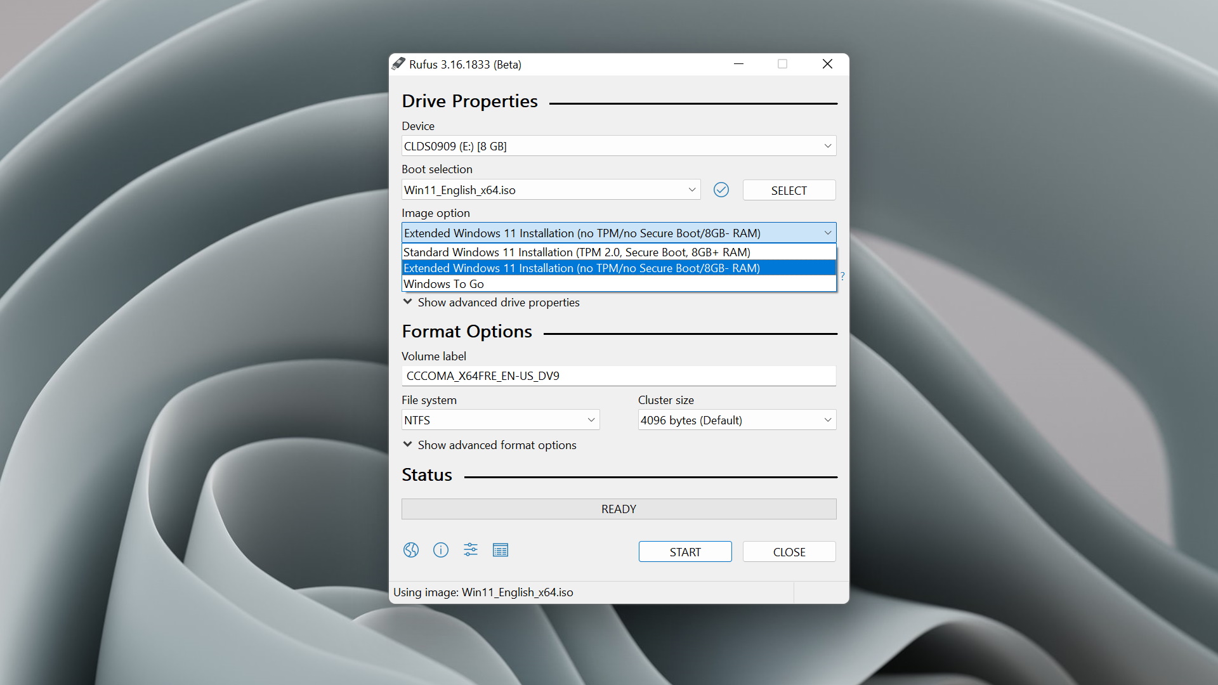Click the READY status progress bar
This screenshot has height=685, width=1218.
pos(619,509)
